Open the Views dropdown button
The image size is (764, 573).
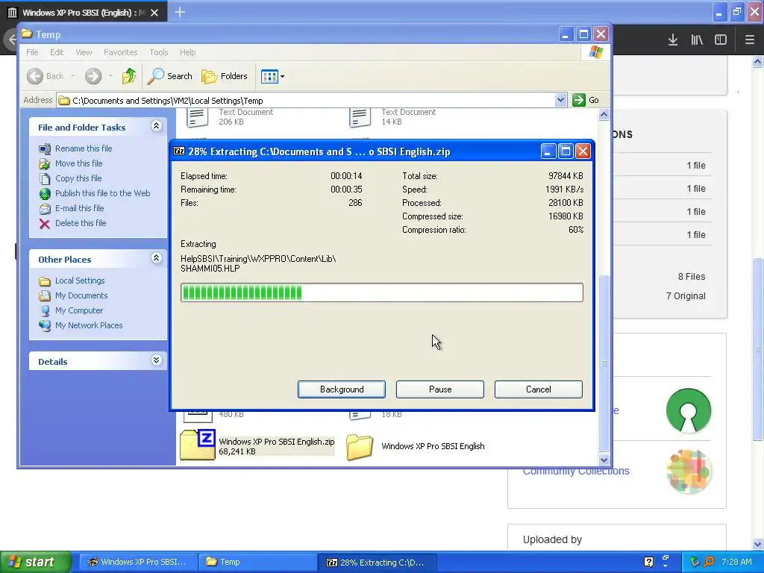tap(272, 76)
